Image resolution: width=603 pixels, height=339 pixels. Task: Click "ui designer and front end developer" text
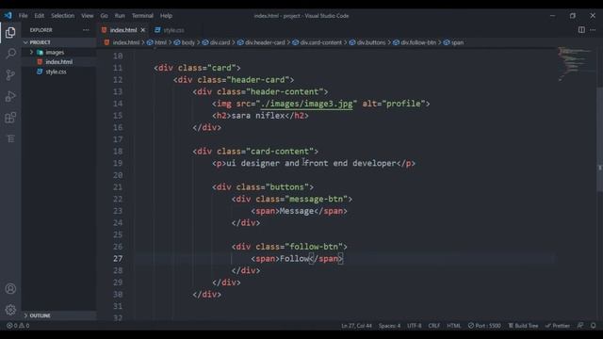coord(311,163)
